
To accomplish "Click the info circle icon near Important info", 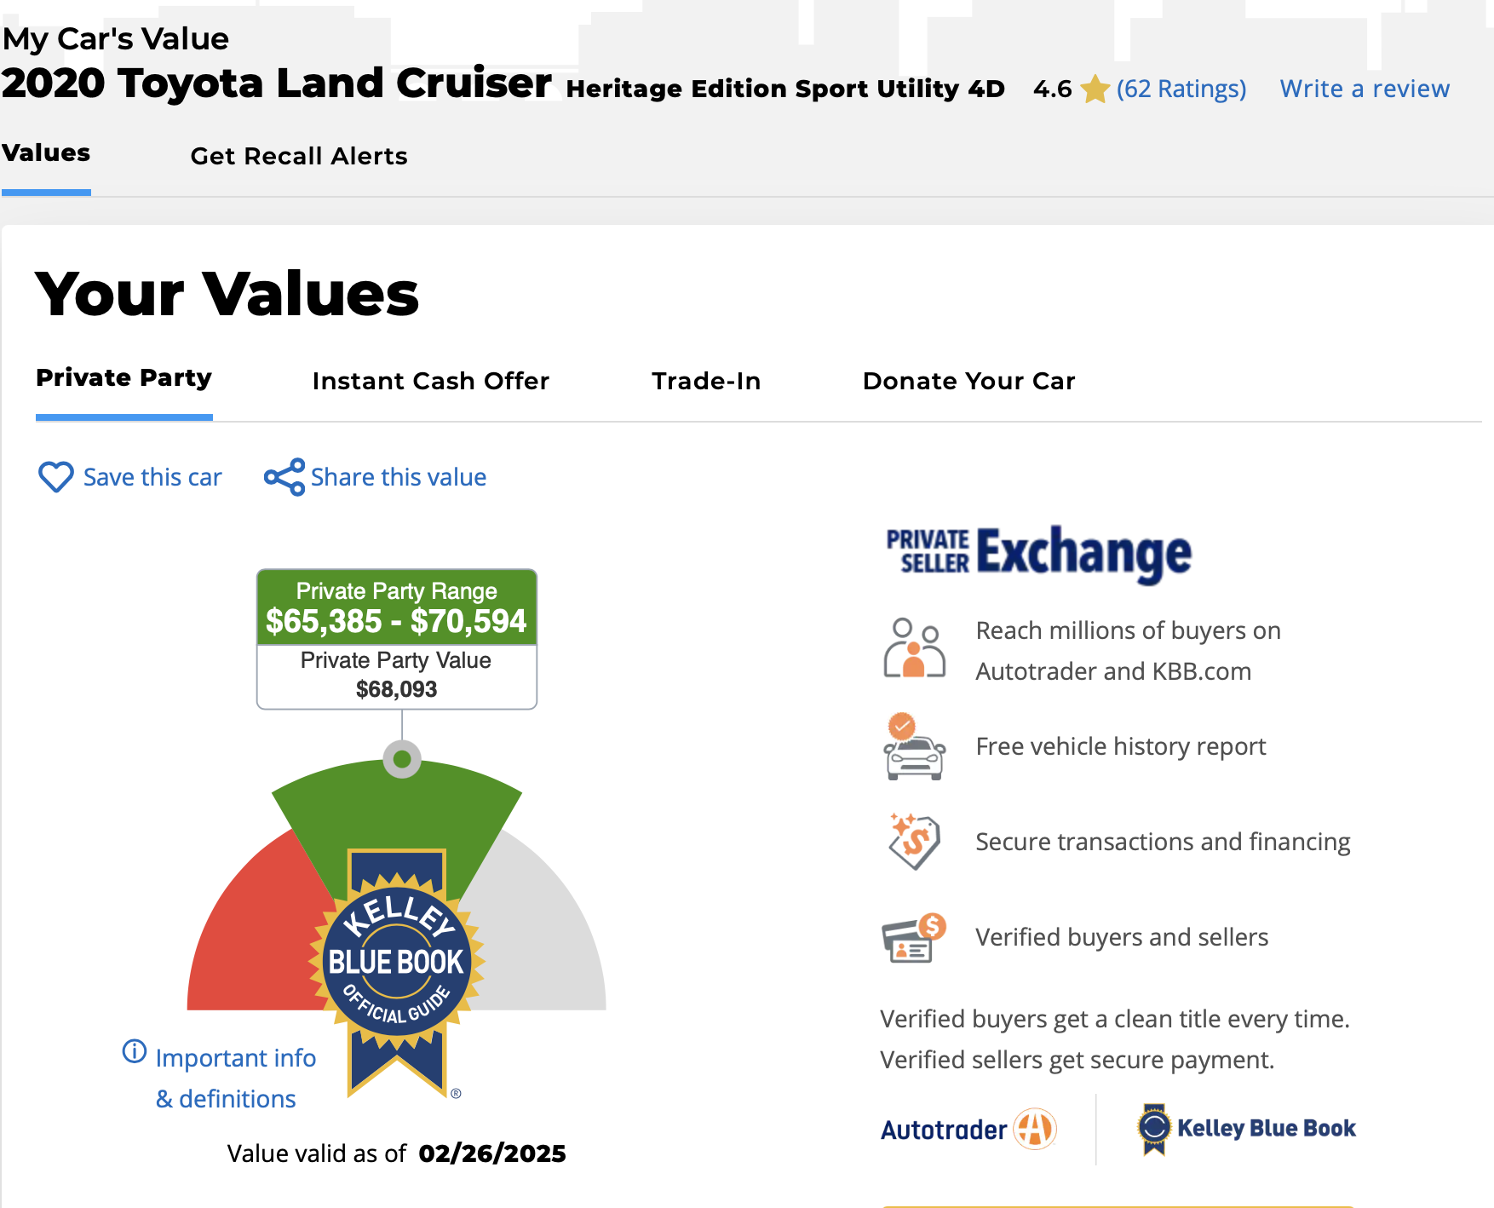I will point(135,1051).
